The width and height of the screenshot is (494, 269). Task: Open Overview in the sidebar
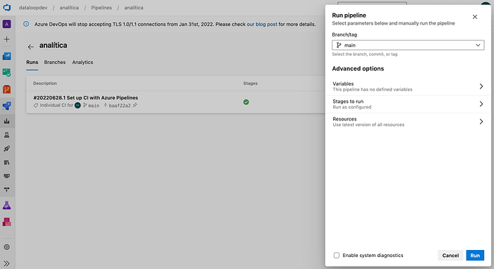tap(6, 56)
